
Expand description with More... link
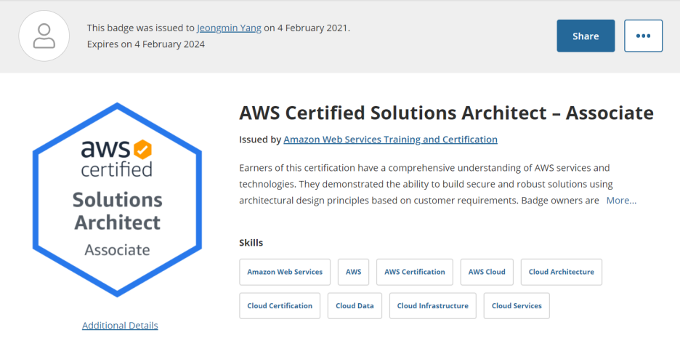pos(621,201)
